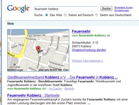Screen dimensions: 139x105
Task: Open the Einstellungen link
Action: tap(122, 10)
